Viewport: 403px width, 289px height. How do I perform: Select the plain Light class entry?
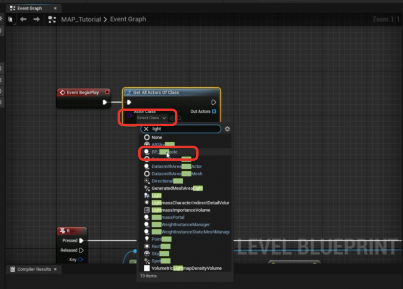pyautogui.click(x=185, y=195)
